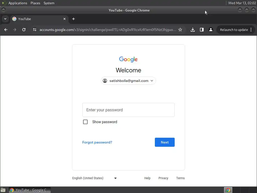Click the show desktop icon in taskbar
This screenshot has width=257, height=193.
(3, 190)
